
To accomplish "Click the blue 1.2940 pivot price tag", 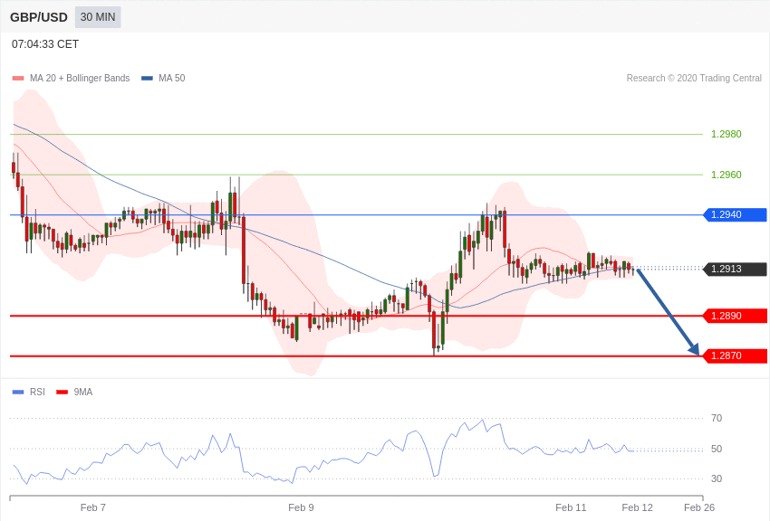I will [x=736, y=214].
